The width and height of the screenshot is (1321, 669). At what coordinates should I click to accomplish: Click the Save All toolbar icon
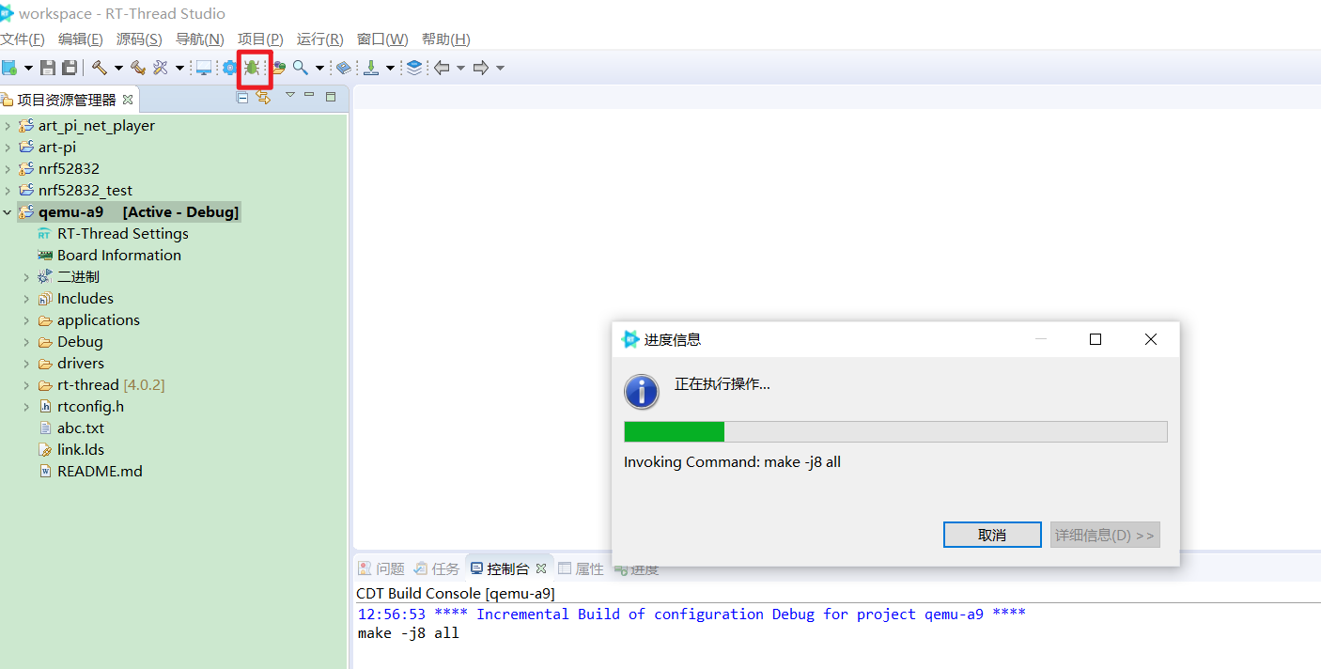coord(69,67)
